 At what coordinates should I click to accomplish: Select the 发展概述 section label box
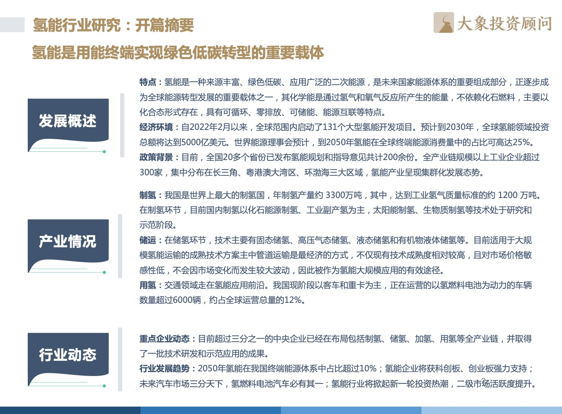click(68, 125)
